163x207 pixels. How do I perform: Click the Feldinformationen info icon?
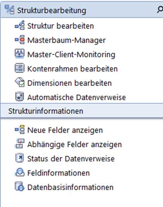[x=20, y=172]
